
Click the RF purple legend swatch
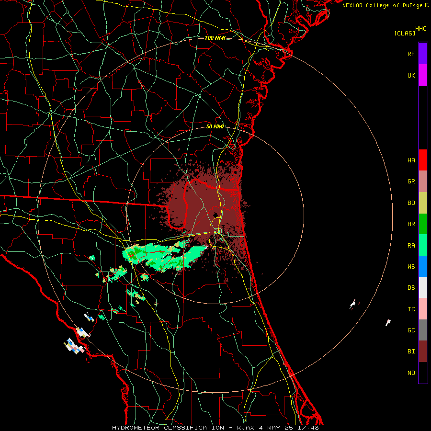(423, 54)
